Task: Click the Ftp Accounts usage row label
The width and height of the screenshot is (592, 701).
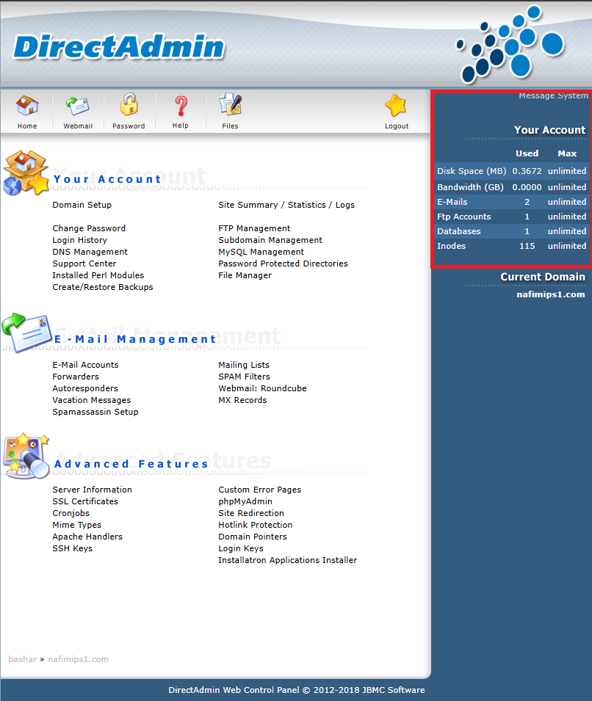Action: [464, 217]
